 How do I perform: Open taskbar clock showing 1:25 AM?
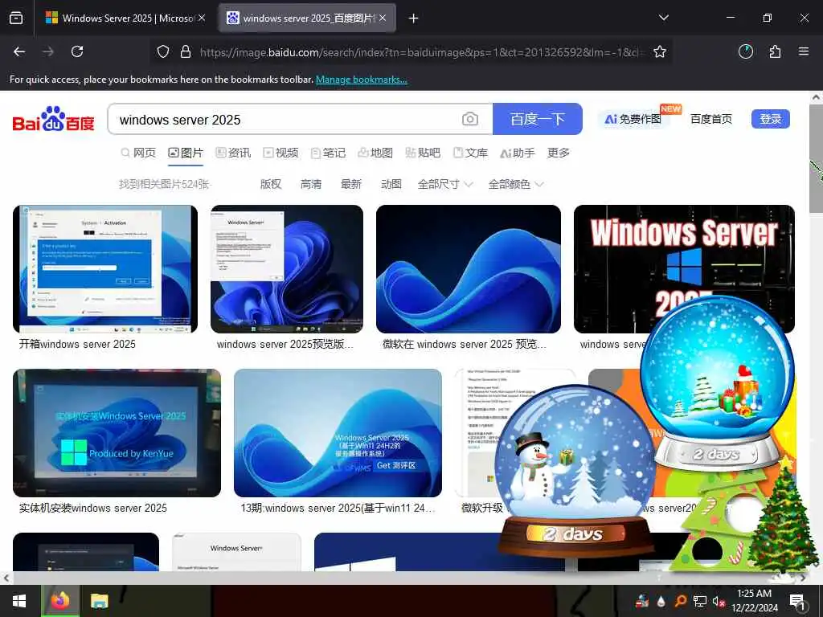[x=754, y=601]
